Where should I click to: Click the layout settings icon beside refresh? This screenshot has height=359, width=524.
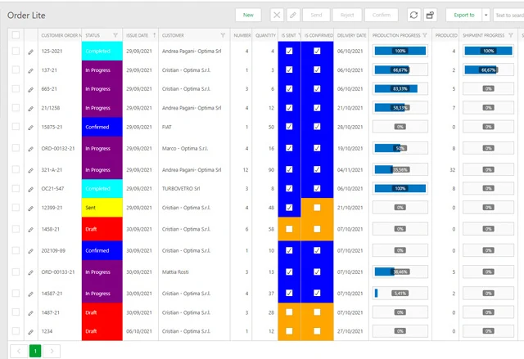(430, 15)
